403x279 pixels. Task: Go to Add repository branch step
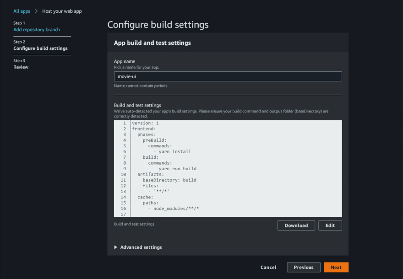click(x=37, y=30)
